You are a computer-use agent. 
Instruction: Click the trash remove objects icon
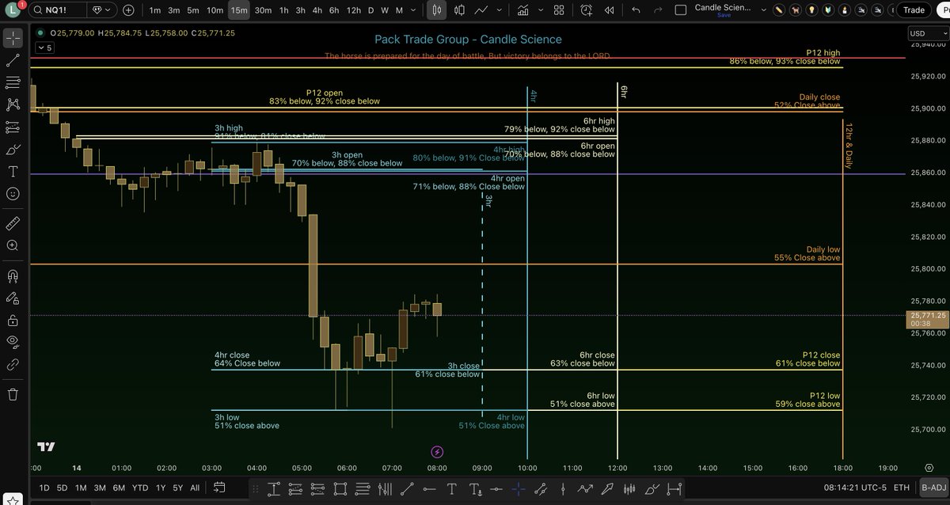(13, 394)
